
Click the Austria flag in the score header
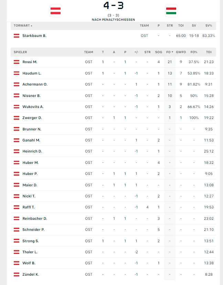[56, 11]
